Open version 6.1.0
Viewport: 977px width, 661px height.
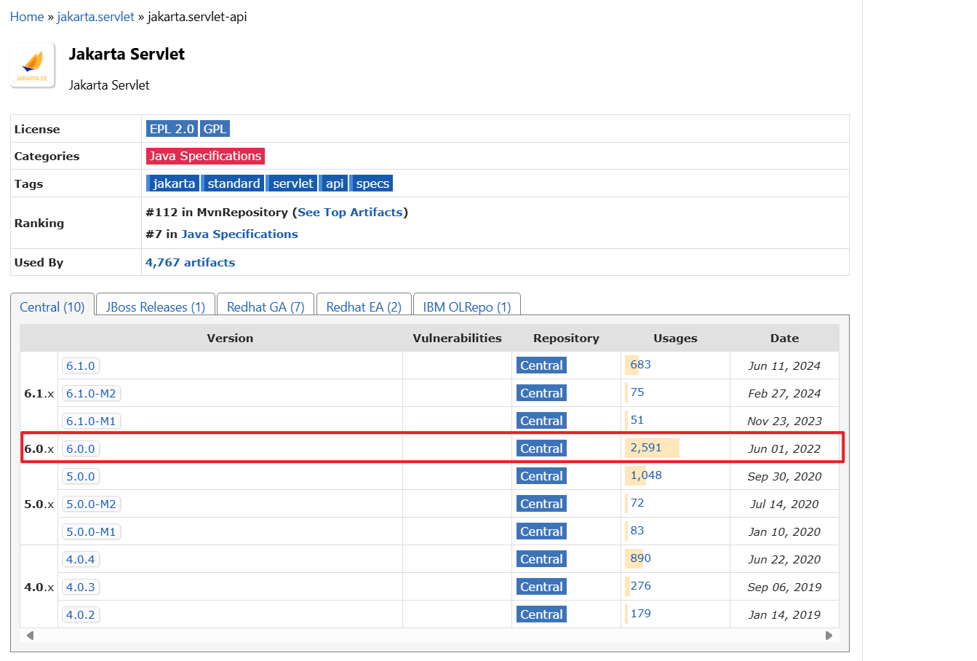(x=80, y=366)
